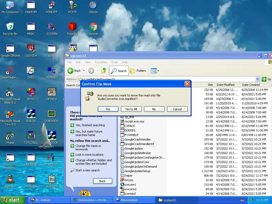This screenshot has height=204, width=272.
Task: Select the chkrzm desktop icon
Action: coord(93,7)
